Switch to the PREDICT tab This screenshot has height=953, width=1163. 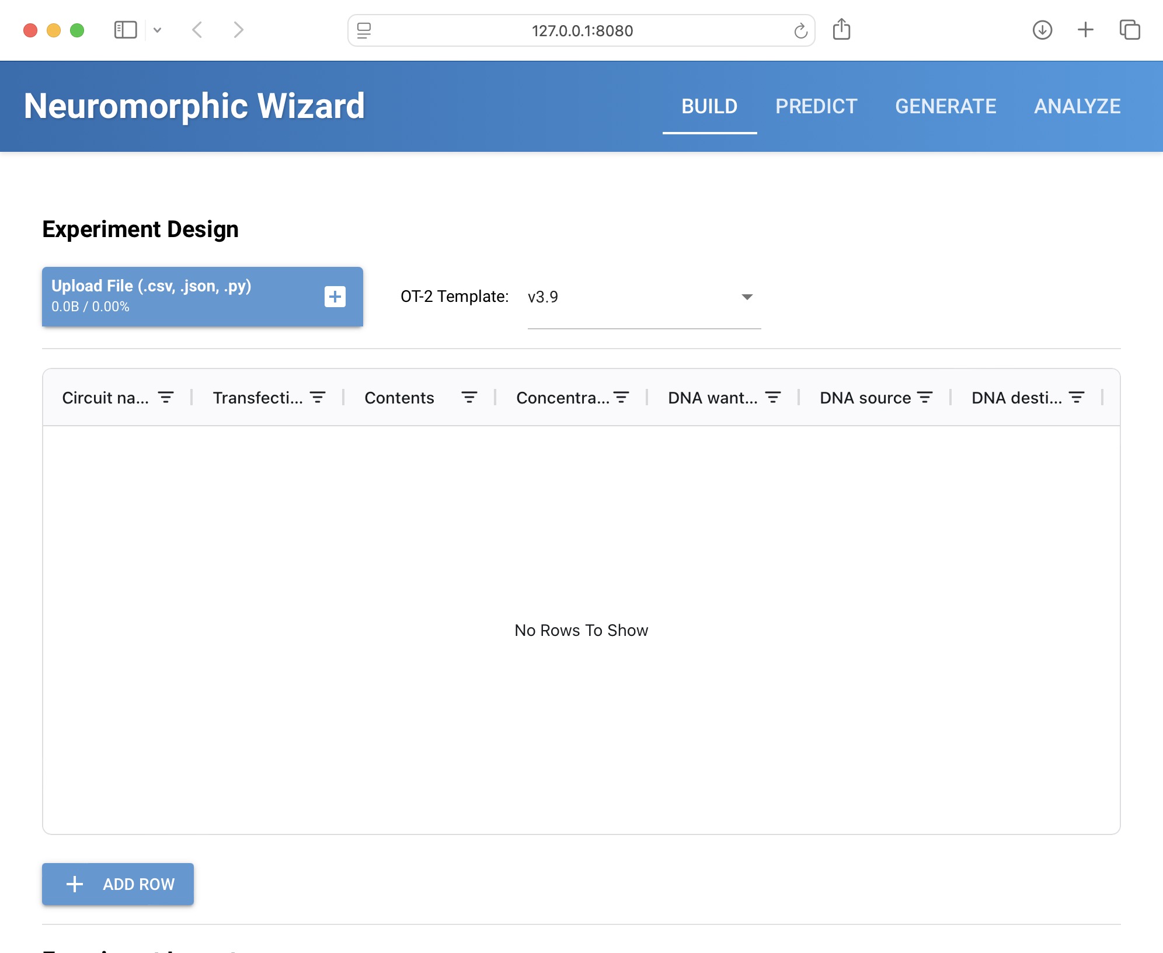(x=816, y=106)
